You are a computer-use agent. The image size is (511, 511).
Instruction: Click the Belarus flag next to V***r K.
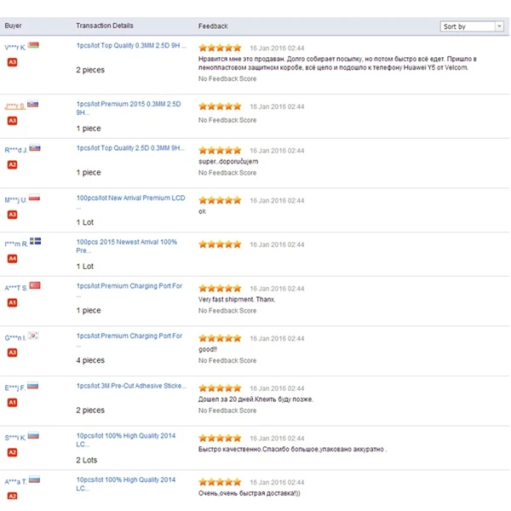(34, 46)
